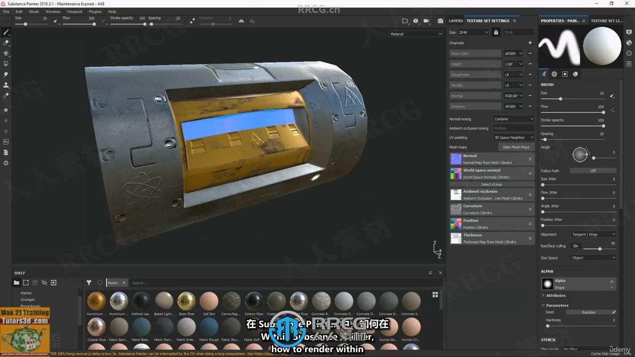Click the Select id map button
The width and height of the screenshot is (635, 357).
492,184
